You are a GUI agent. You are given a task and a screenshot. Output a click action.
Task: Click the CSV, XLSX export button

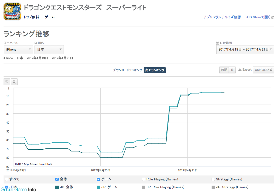[263, 70]
